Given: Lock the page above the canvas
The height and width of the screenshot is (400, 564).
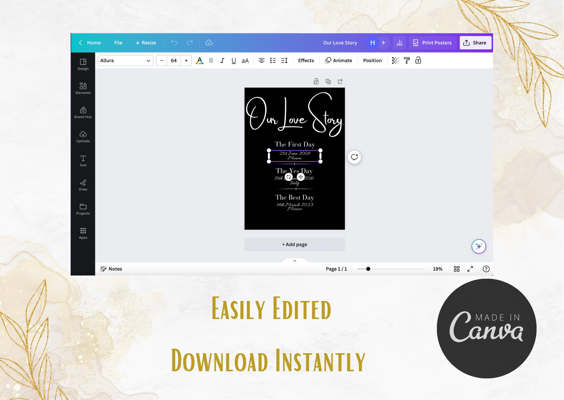Looking at the screenshot, I should coord(316,81).
